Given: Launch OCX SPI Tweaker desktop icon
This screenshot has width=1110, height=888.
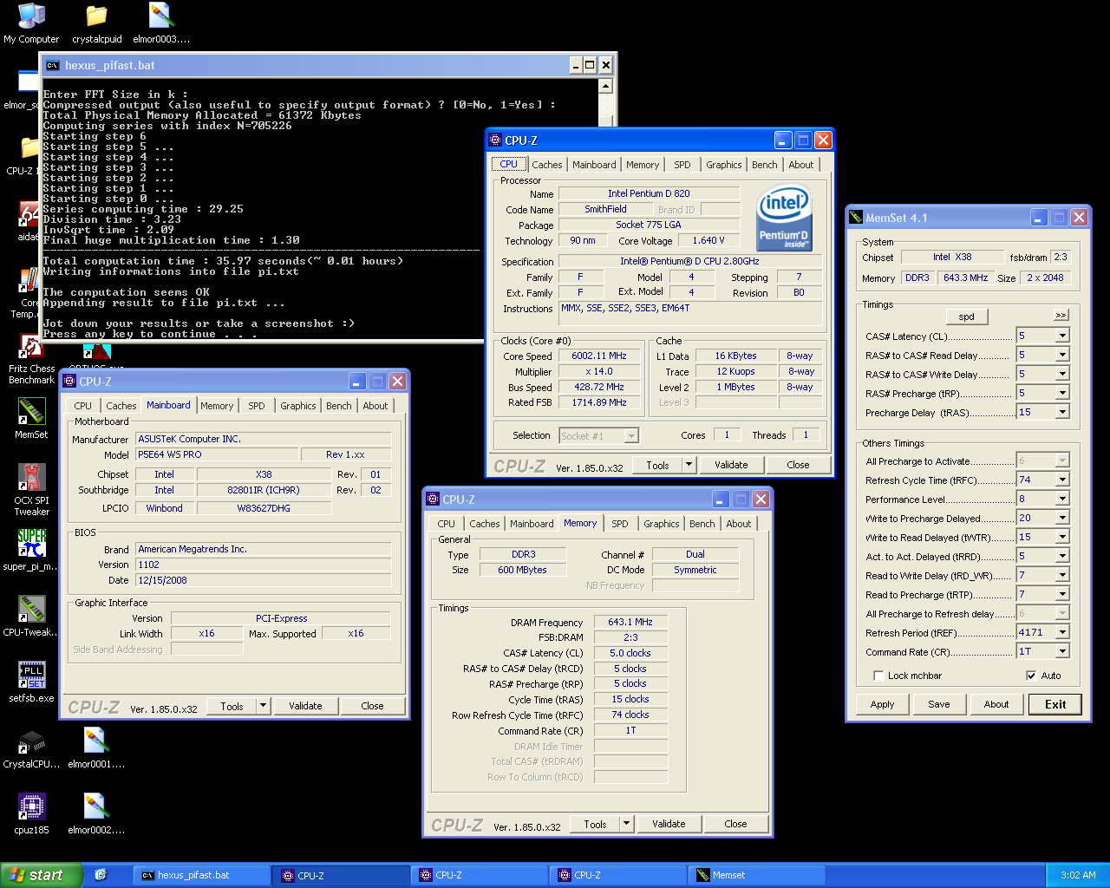Looking at the screenshot, I should pos(31,490).
